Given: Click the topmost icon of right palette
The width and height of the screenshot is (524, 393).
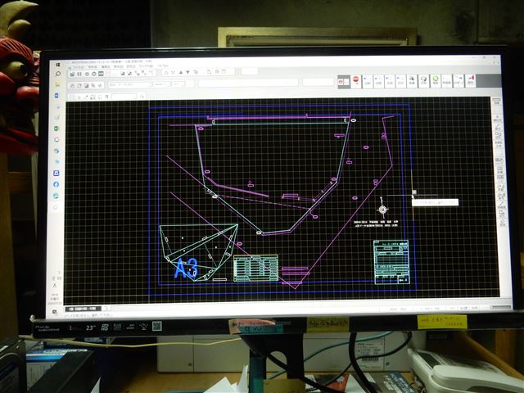Looking at the screenshot, I should (x=497, y=102).
